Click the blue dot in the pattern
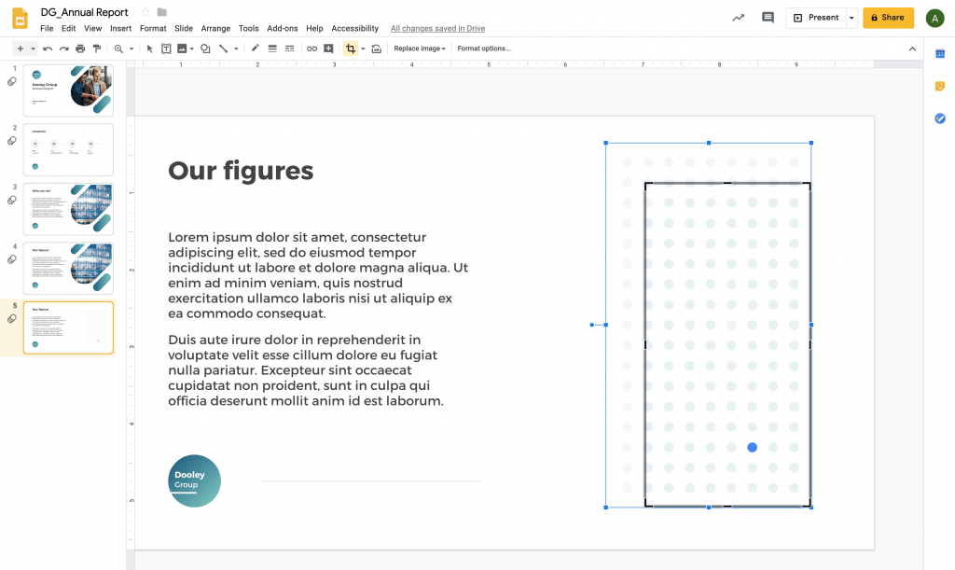 pyautogui.click(x=752, y=448)
